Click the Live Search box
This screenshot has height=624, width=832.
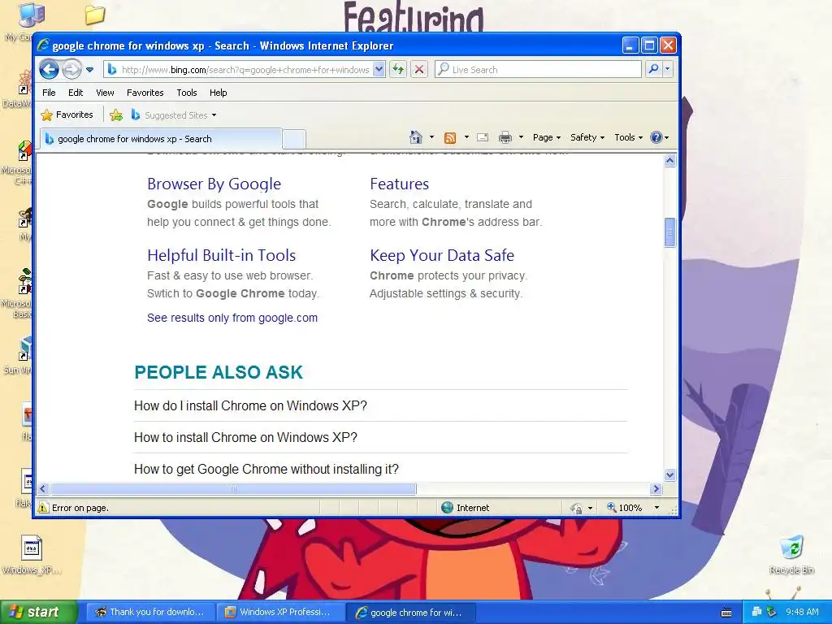tap(538, 70)
